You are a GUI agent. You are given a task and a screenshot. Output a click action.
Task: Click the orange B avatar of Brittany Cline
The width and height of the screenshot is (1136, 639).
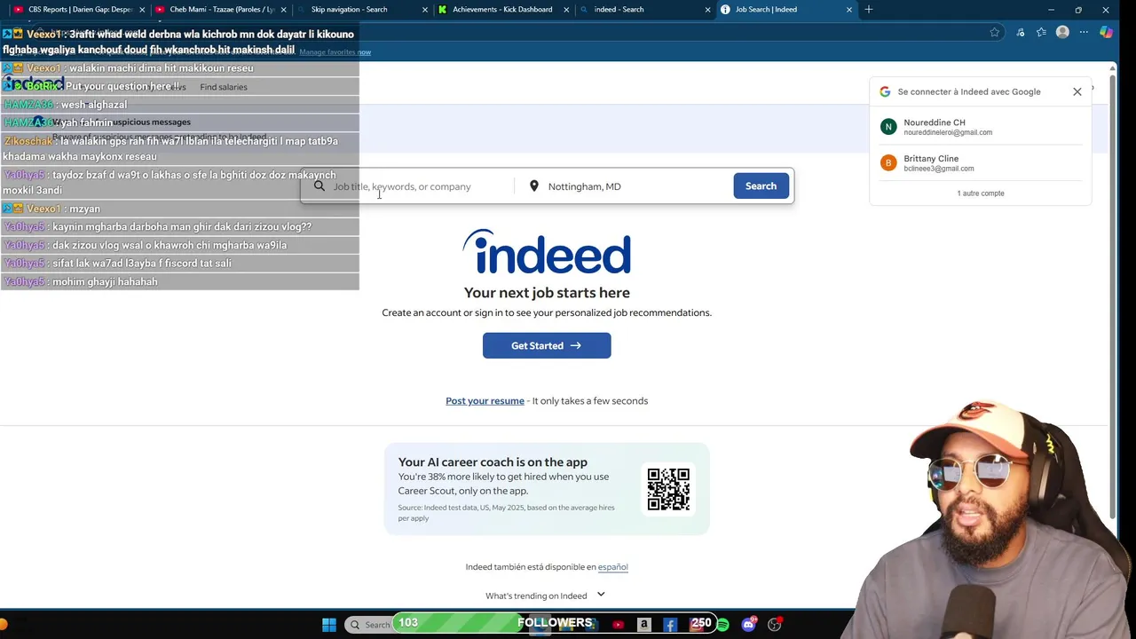coord(888,163)
